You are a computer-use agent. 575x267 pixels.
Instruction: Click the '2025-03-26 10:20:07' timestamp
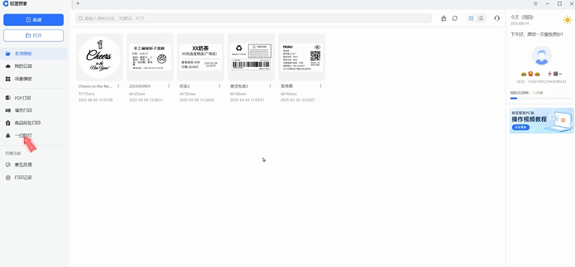(298, 100)
